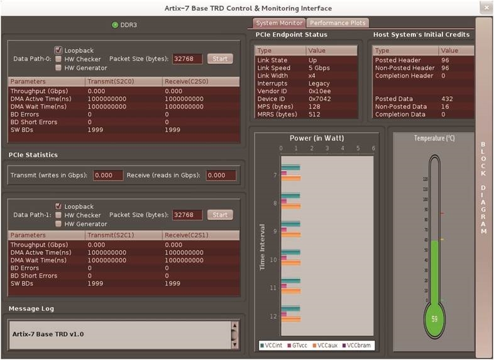Click GTvcc legend swatch

[289, 346]
